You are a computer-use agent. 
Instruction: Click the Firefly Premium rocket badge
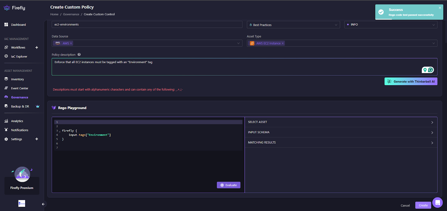22,174
